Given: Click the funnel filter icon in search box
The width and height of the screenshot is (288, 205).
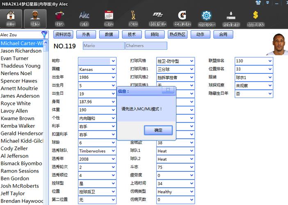Looking at the screenshot, I should 44,34.
